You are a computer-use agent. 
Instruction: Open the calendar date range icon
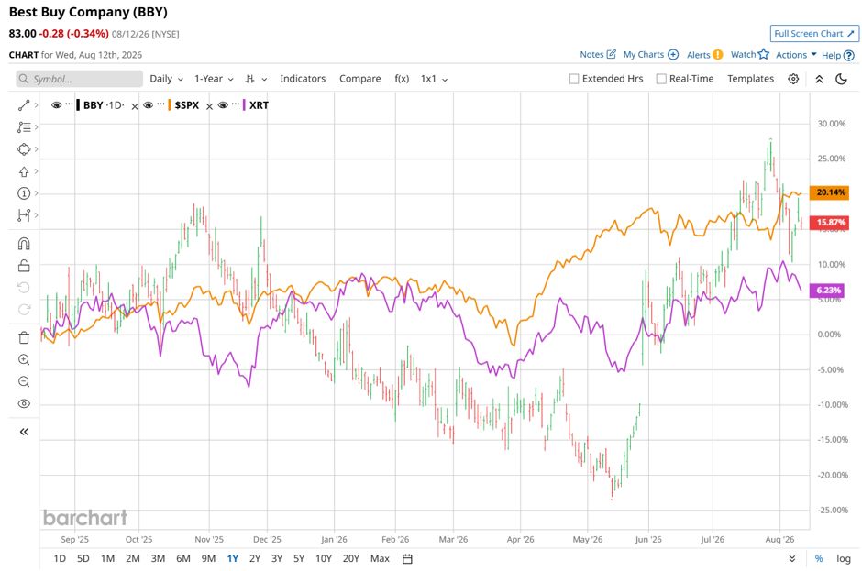[x=407, y=559]
